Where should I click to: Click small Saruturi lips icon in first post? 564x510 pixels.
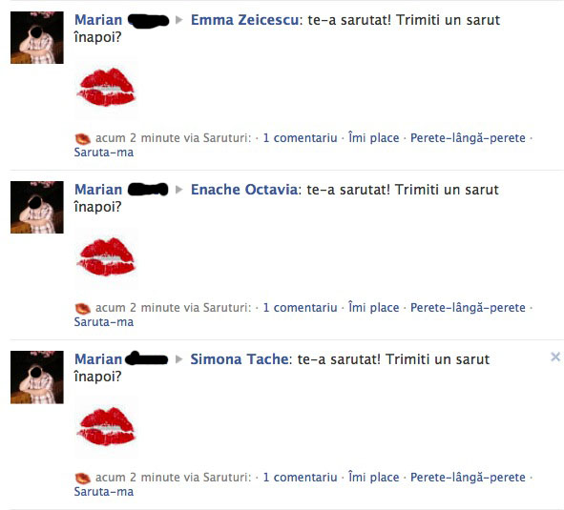[82, 138]
